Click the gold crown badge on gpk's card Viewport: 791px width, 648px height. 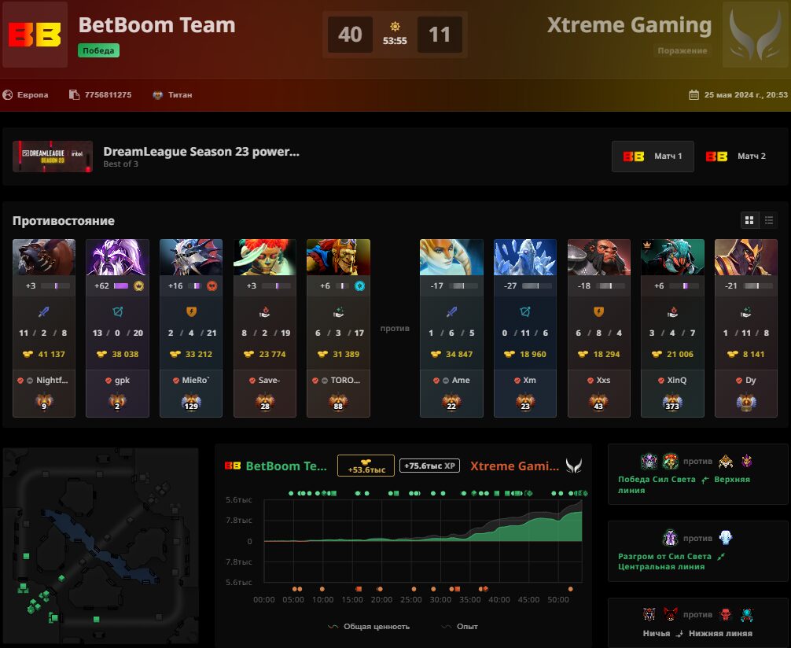(138, 286)
